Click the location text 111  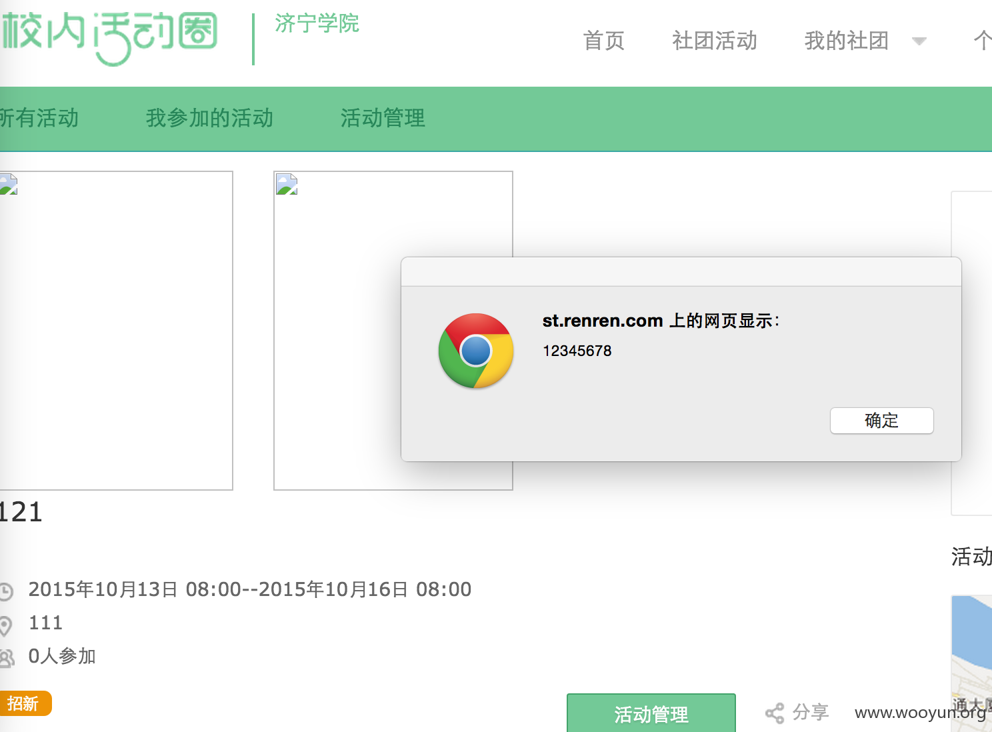tap(46, 623)
